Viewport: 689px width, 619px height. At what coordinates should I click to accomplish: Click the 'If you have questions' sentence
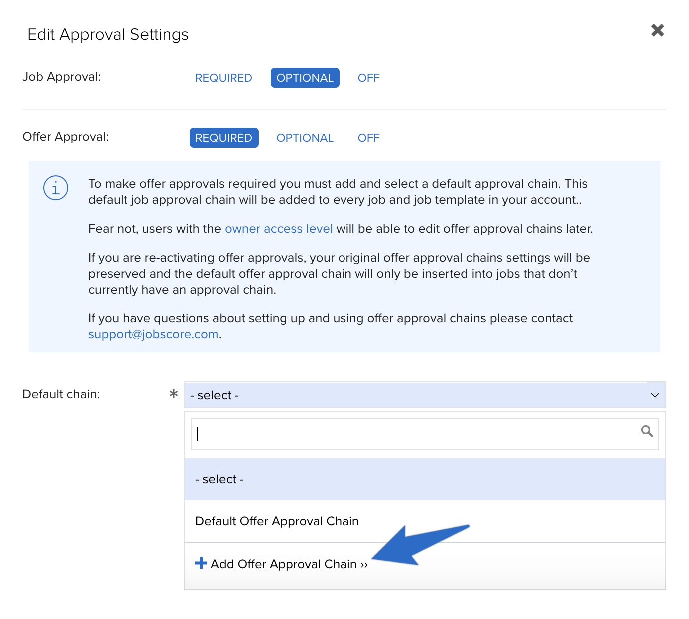click(331, 326)
